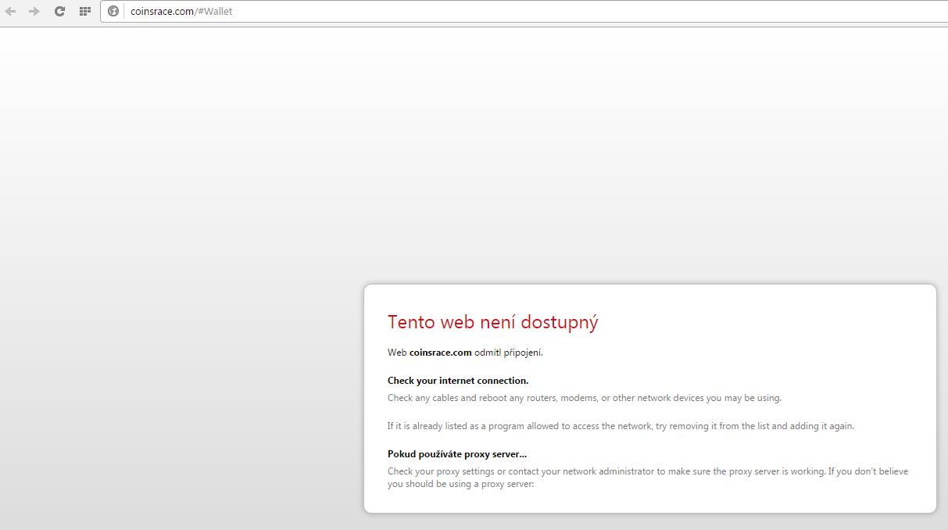The height and width of the screenshot is (530, 948).
Task: Click "Pokud používáte proxy server..." heading
Action: [457, 454]
